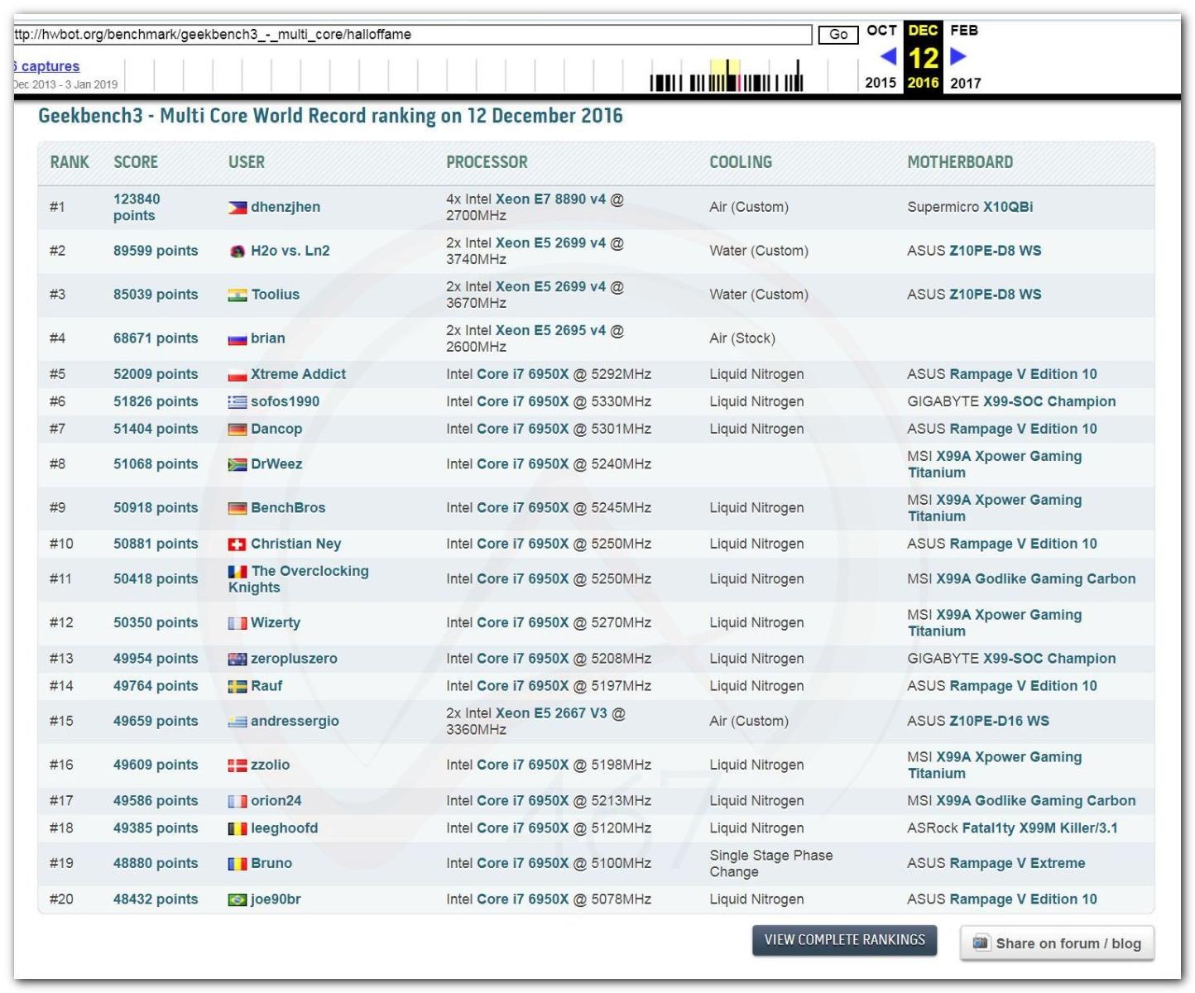Screen dimensions: 1195x993
Task: Click the Belgium flag beside leeghoofd
Action: [238, 829]
